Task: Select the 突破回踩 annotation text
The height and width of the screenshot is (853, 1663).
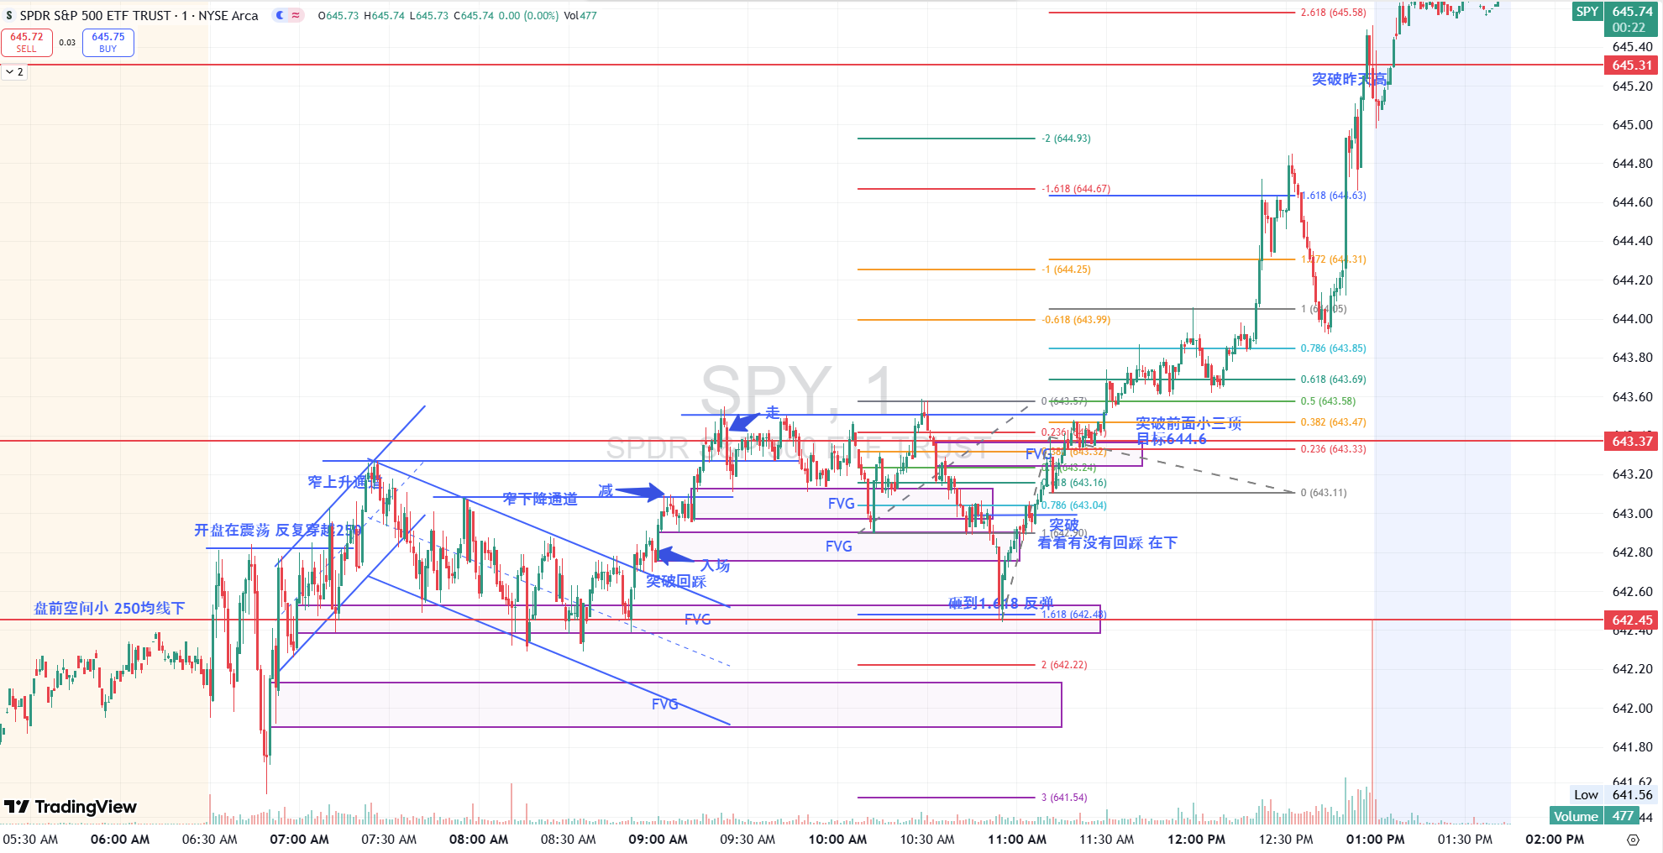Action: pos(676,581)
